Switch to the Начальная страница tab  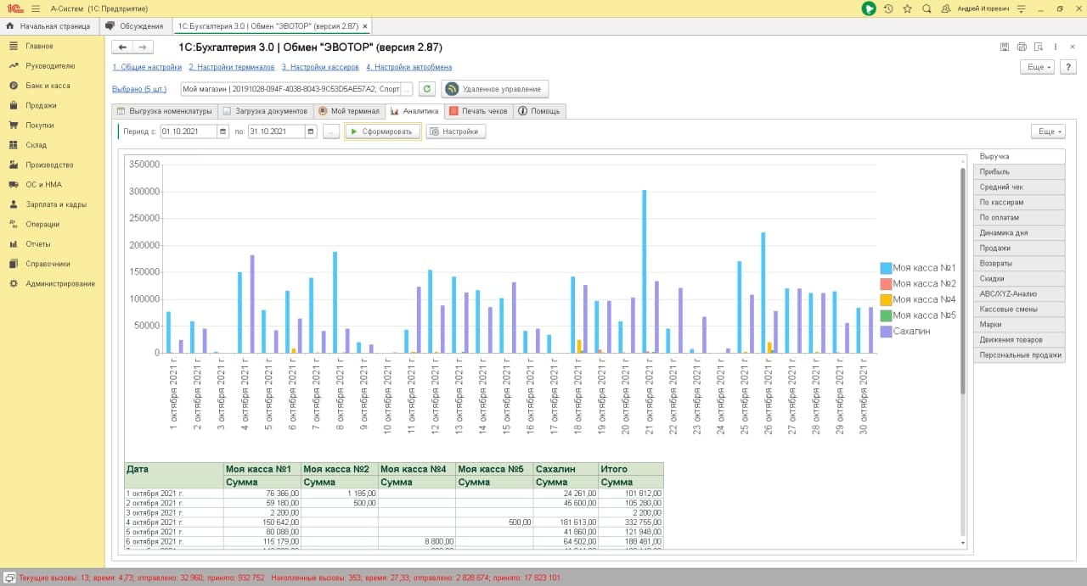(x=48, y=26)
